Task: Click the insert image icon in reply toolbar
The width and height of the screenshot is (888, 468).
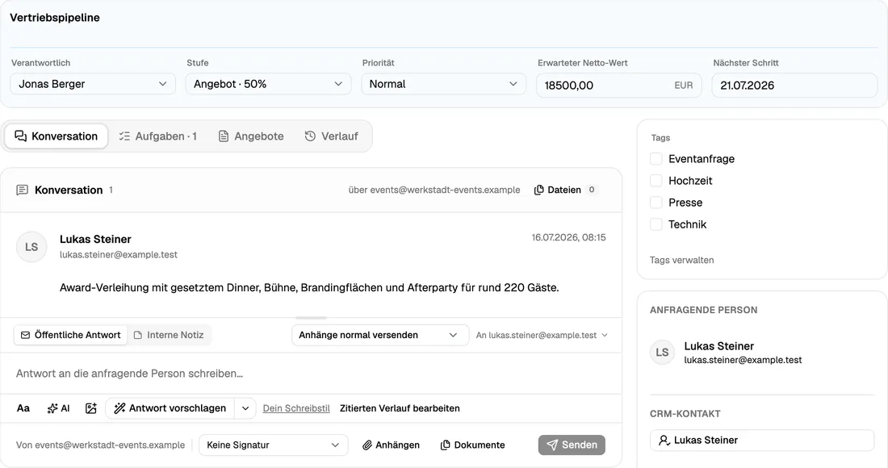Action: point(90,408)
